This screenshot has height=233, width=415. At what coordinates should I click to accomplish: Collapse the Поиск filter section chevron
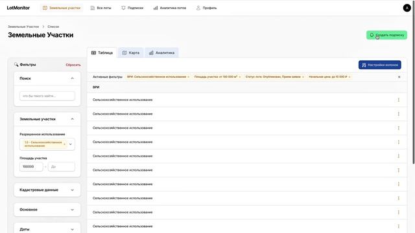click(x=72, y=78)
